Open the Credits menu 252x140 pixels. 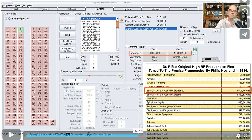click(30, 6)
